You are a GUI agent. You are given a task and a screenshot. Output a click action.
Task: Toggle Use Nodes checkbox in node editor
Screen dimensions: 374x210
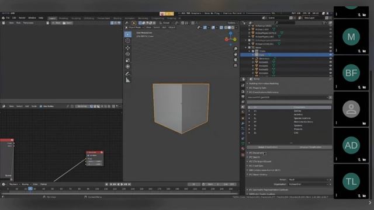pyautogui.click(x=41, y=106)
